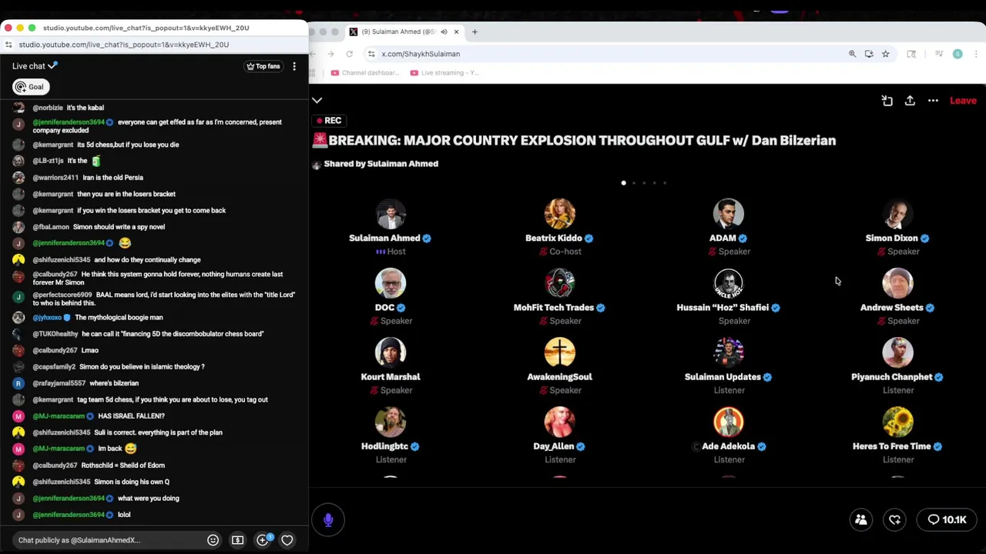The width and height of the screenshot is (986, 554).
Task: Open Heres To Free Time sunflower avatar
Action: tap(898, 422)
